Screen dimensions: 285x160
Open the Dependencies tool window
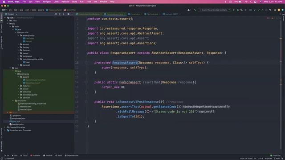72,156
